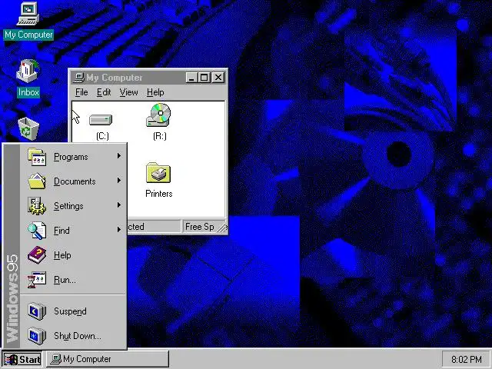Open the Help menu in My Computer window
The image size is (492, 369).
155,92
